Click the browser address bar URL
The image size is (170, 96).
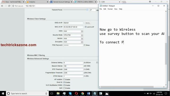coord(30,6)
